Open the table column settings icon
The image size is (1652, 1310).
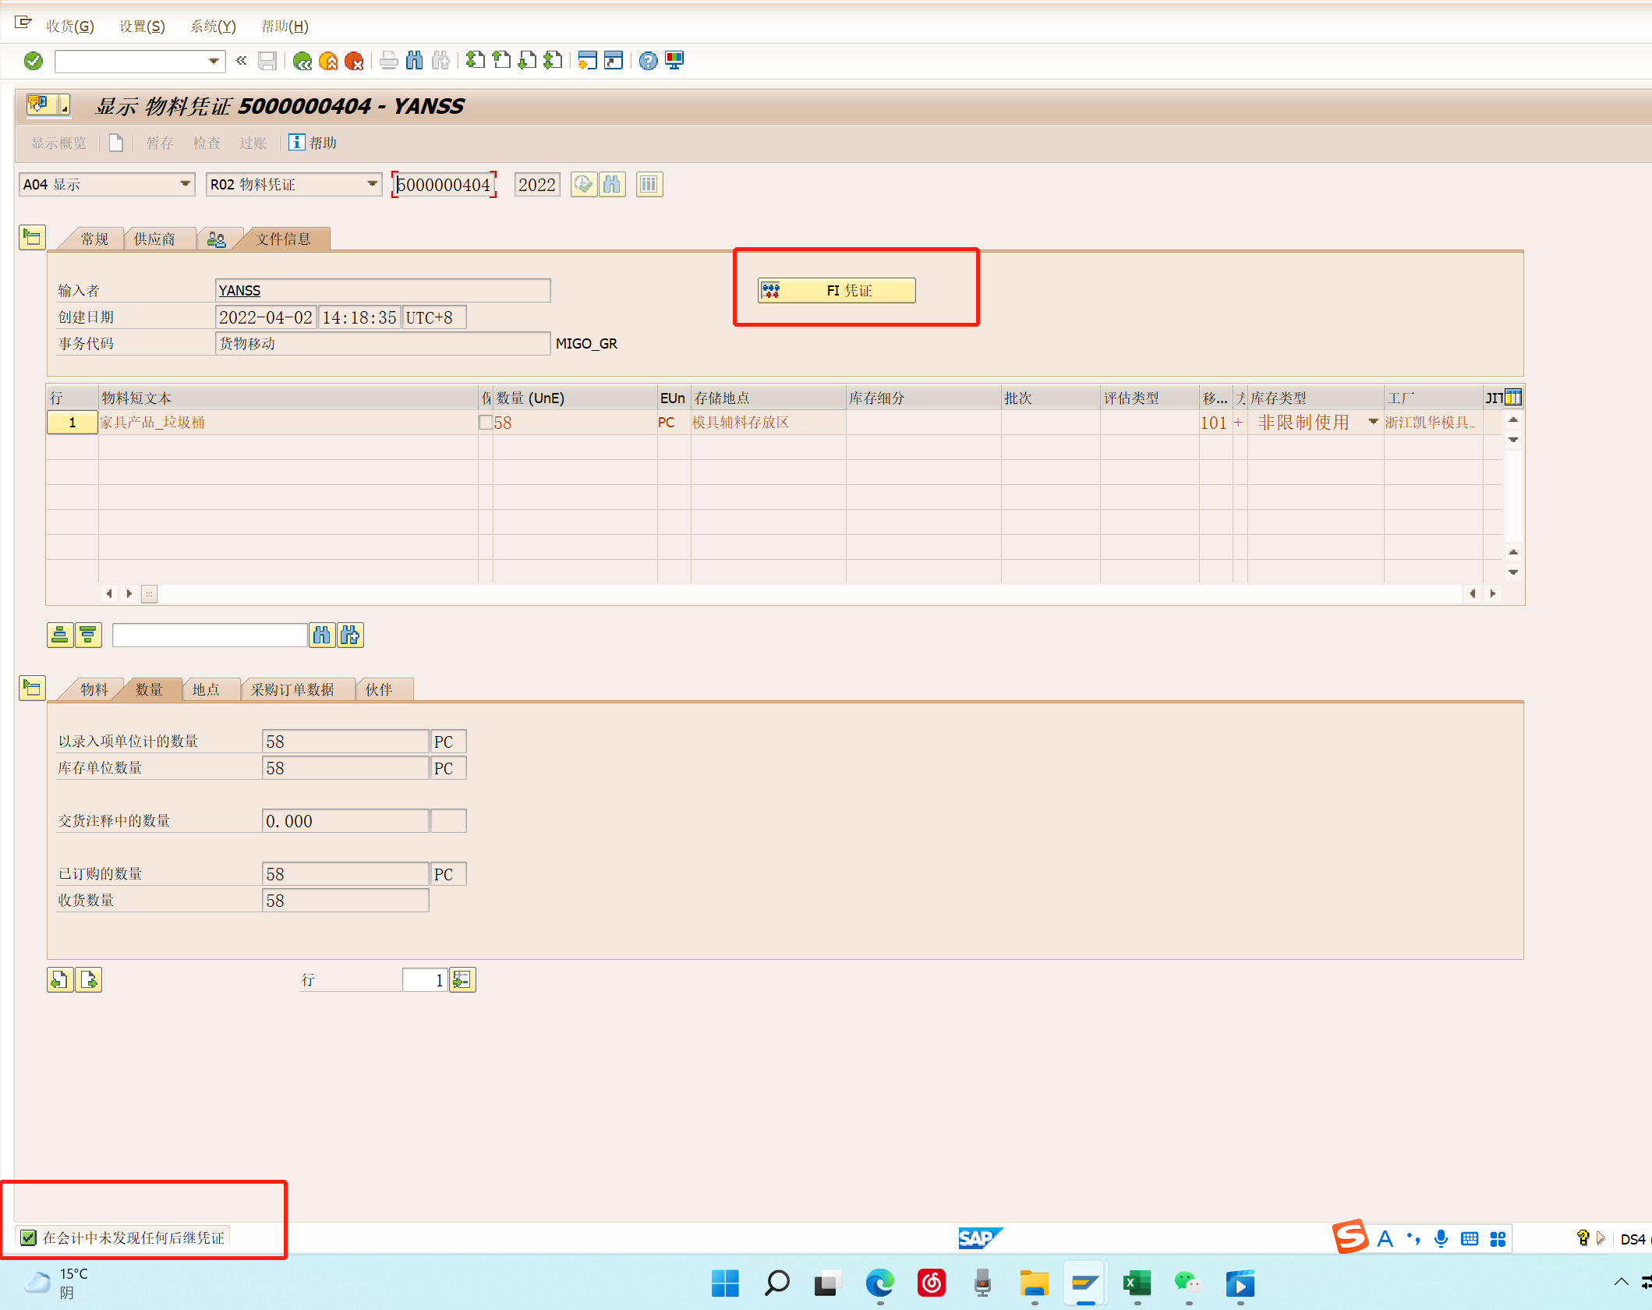click(1512, 398)
